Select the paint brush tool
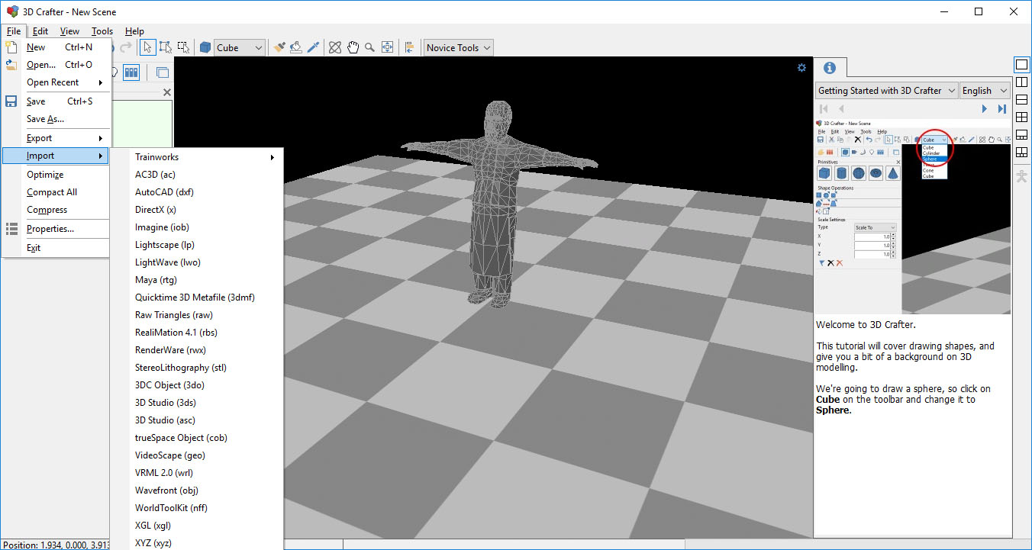The image size is (1032, 550). 279,47
